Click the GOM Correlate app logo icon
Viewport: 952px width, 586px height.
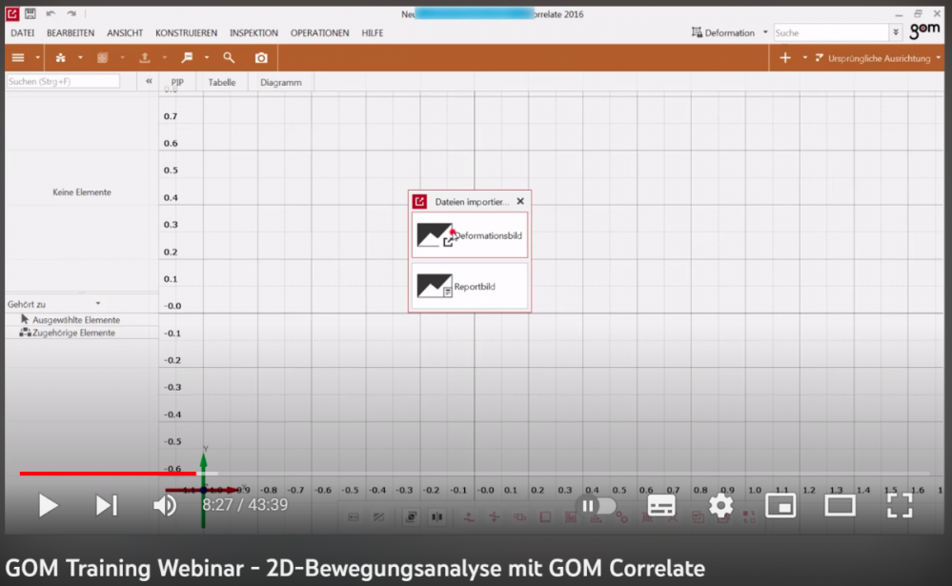(x=12, y=13)
